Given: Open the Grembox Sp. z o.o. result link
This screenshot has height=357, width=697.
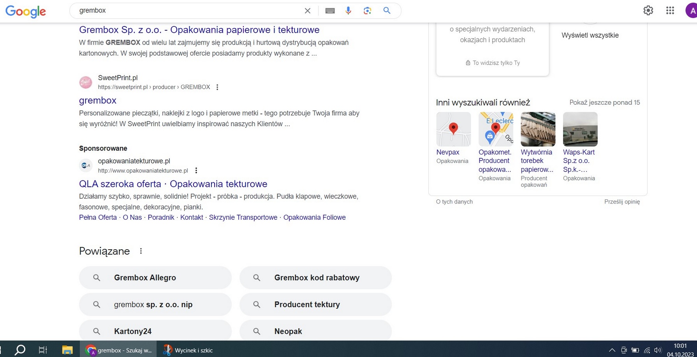Looking at the screenshot, I should point(199,30).
